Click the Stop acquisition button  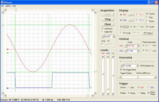[x=108, y=19]
